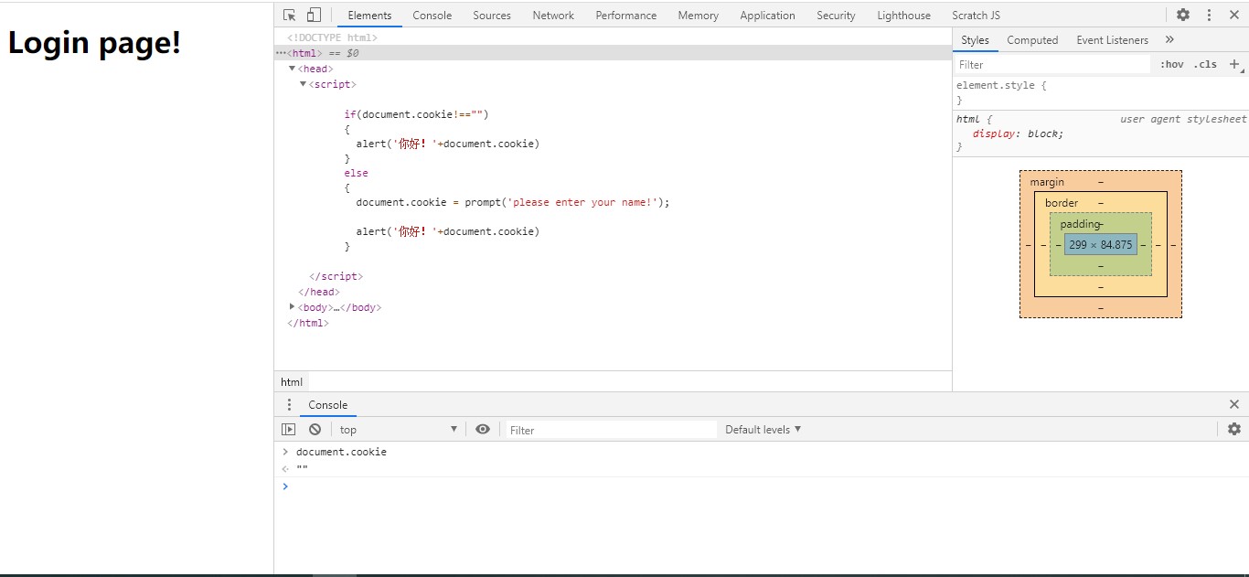Collapse the head element triangle
This screenshot has width=1249, height=577.
coord(293,69)
